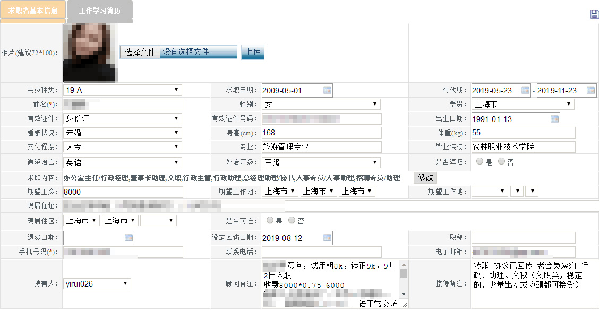Open calendar picker for 退费日期

coord(129,238)
